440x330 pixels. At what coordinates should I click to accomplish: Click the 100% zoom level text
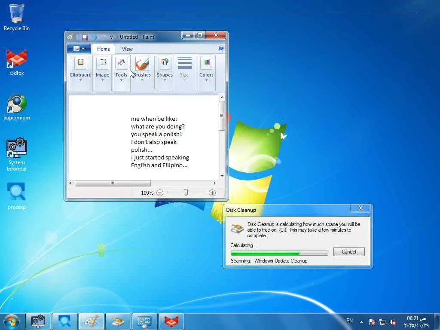click(x=147, y=193)
